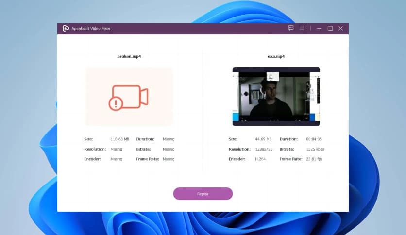Click the 1525 kbps bitrate value
Screen dimensions: 406x235
click(x=315, y=149)
